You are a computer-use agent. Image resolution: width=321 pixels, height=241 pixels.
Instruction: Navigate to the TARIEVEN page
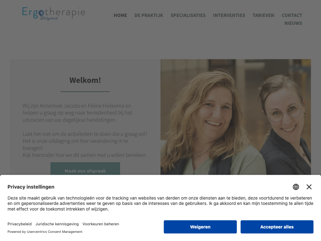pyautogui.click(x=263, y=15)
